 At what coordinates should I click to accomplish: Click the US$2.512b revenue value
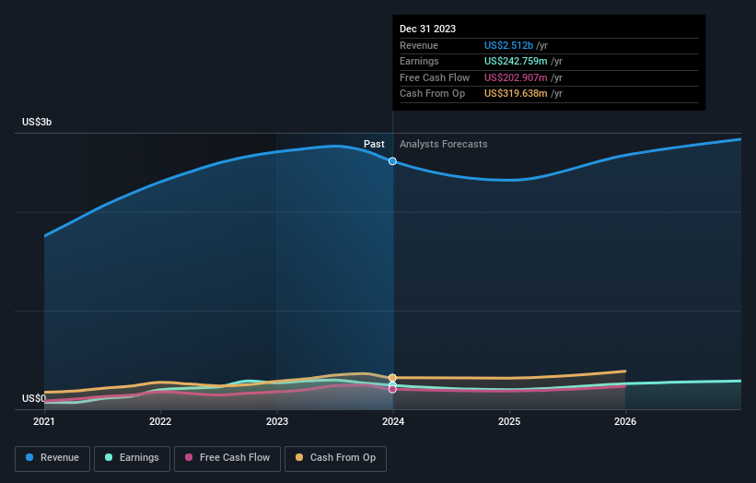(508, 45)
